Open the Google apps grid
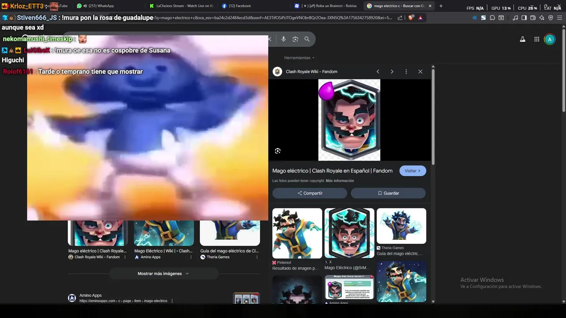This screenshot has height=318, width=566. [536, 39]
